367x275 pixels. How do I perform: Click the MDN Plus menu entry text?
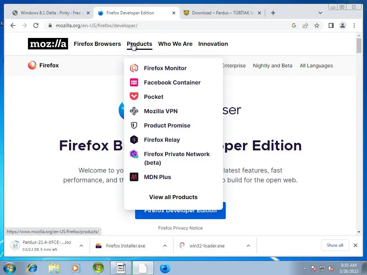(x=158, y=177)
